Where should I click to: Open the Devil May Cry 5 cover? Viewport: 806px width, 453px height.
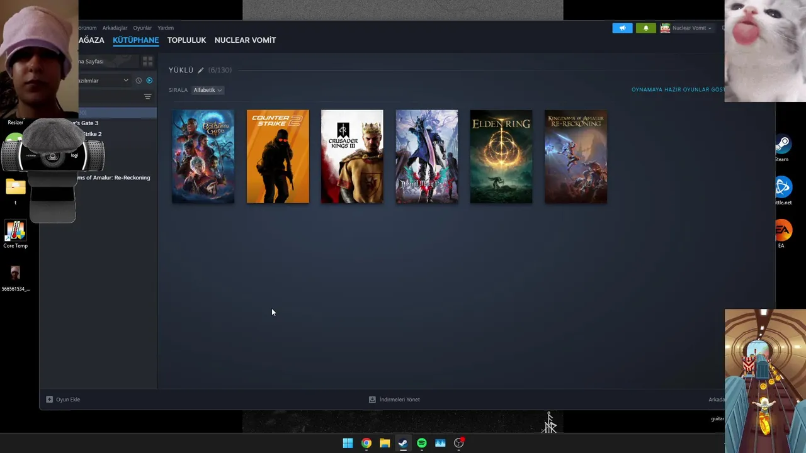[427, 157]
